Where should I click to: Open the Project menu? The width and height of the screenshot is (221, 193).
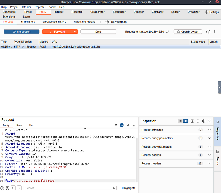[x=14, y=7]
